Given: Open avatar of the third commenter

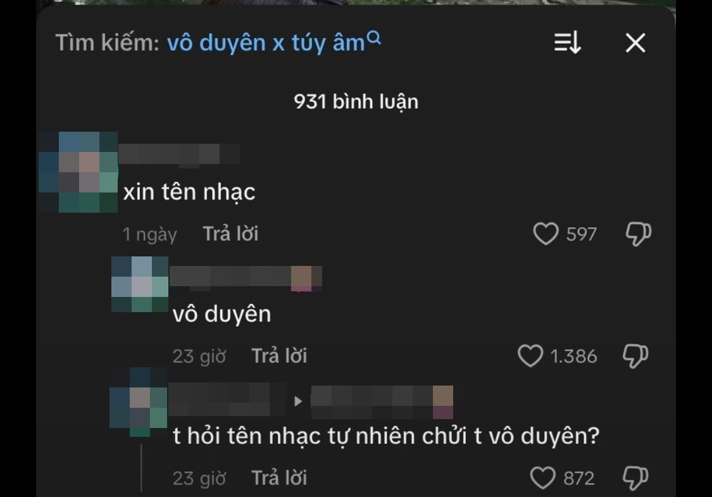Looking at the screenshot, I should (x=139, y=402).
